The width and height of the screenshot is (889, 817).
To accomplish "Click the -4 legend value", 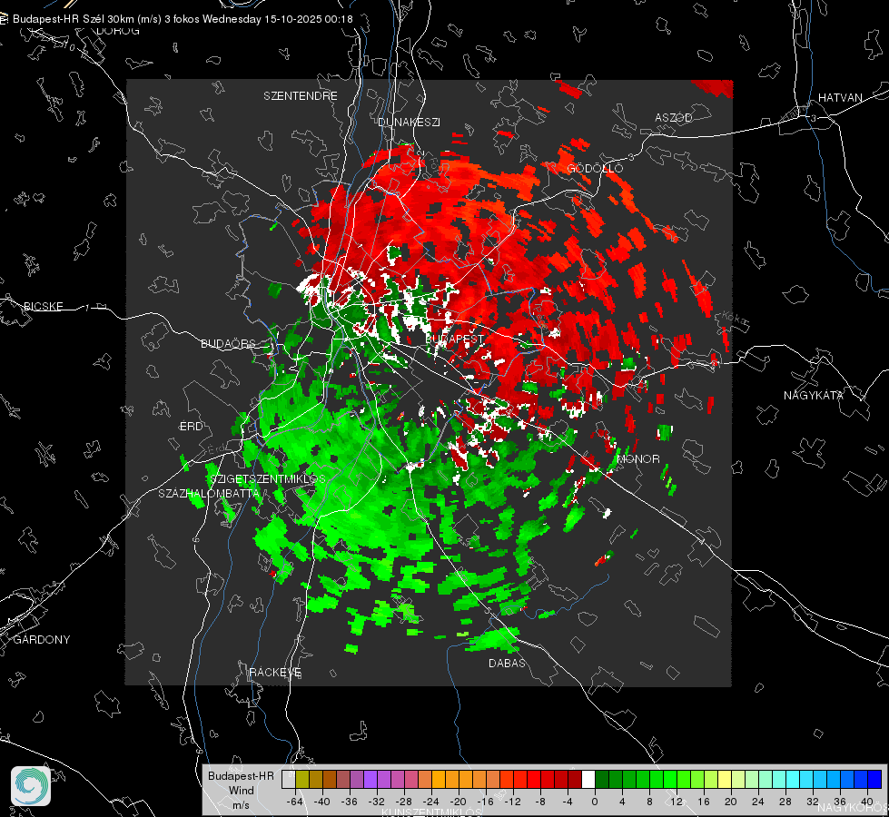I will click(x=568, y=802).
